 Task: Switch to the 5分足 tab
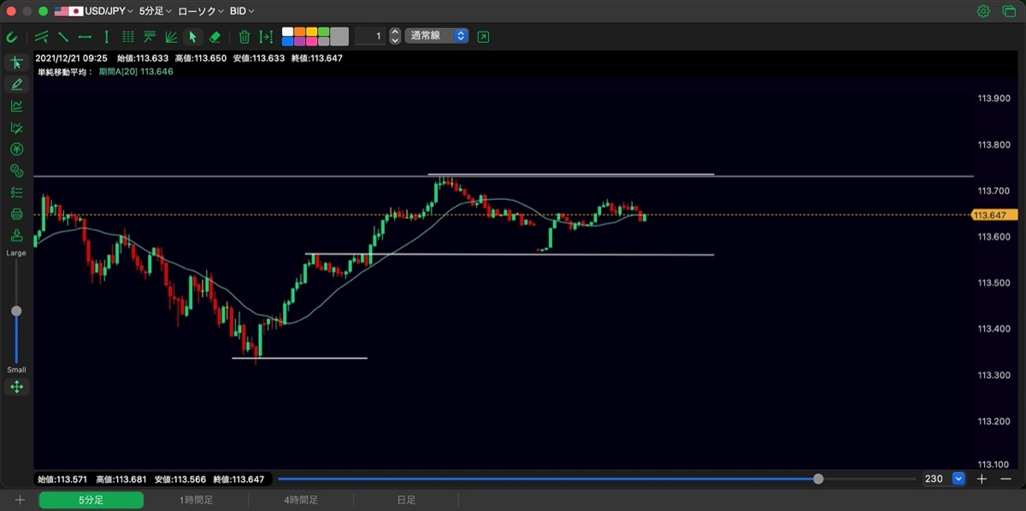pyautogui.click(x=91, y=500)
